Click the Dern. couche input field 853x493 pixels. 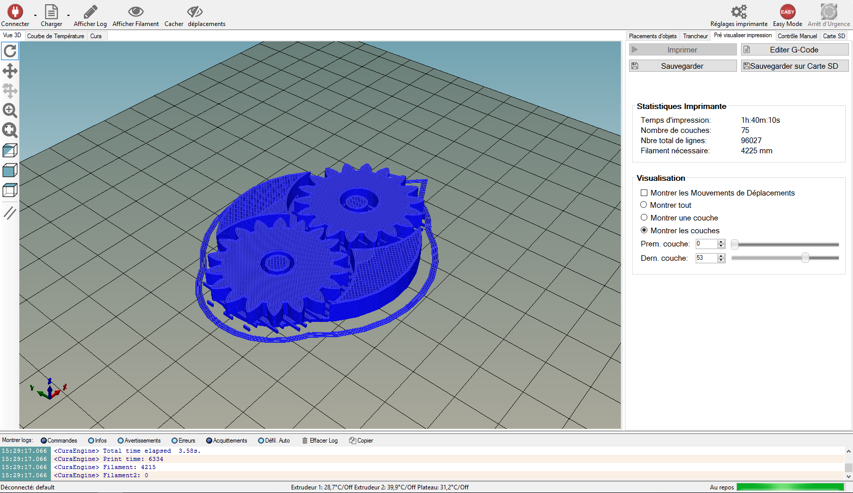[706, 258]
